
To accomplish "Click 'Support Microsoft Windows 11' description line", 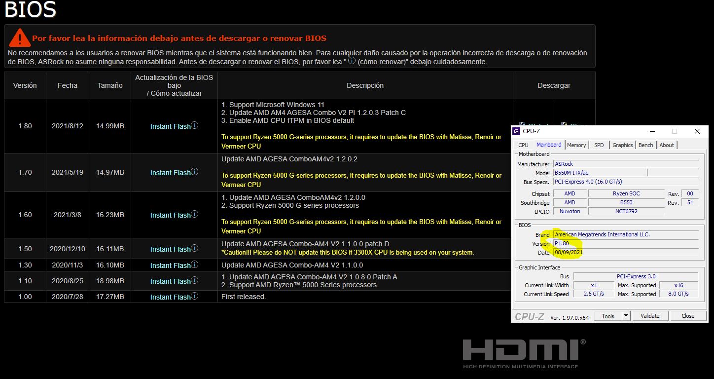I will coord(273,105).
